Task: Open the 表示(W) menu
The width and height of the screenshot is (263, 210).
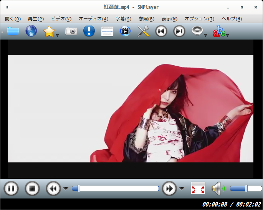Action: 169,19
